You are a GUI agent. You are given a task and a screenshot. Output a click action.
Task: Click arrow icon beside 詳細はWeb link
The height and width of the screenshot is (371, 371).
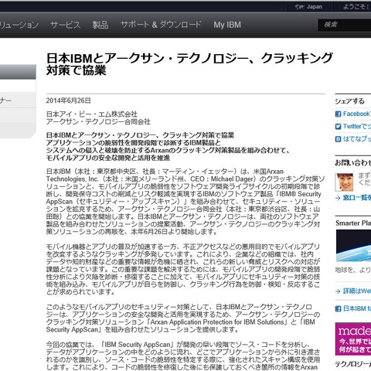(x=338, y=291)
